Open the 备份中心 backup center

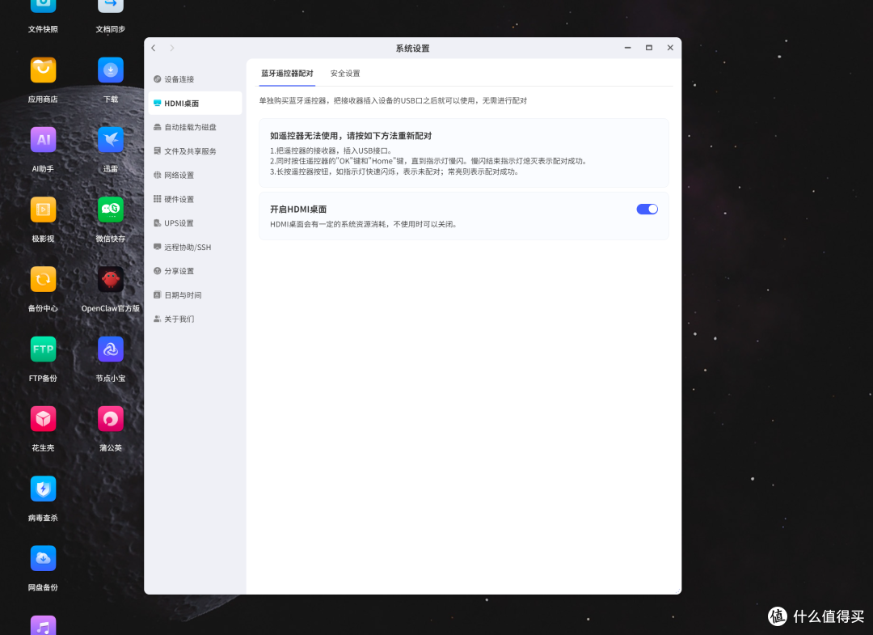pyautogui.click(x=43, y=280)
